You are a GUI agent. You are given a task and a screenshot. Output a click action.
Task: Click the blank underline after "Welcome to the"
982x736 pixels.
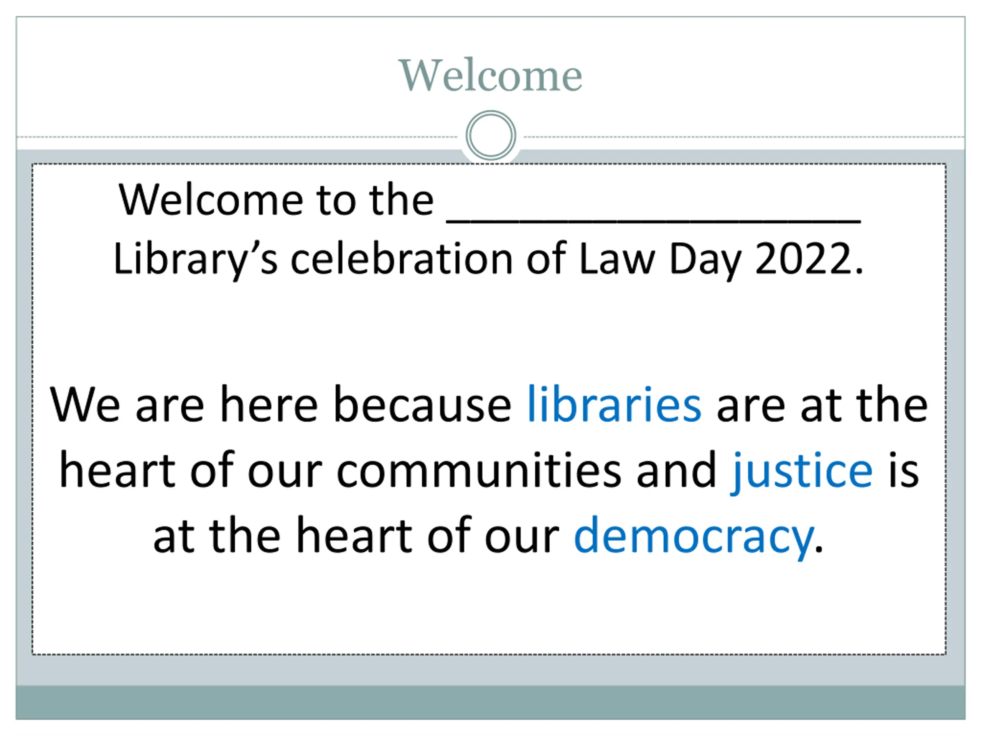pyautogui.click(x=654, y=220)
